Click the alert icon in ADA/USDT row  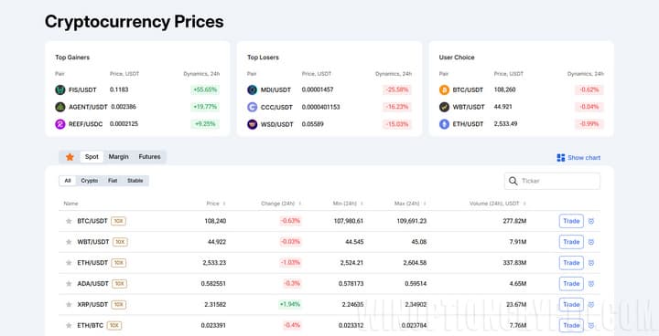click(x=591, y=284)
